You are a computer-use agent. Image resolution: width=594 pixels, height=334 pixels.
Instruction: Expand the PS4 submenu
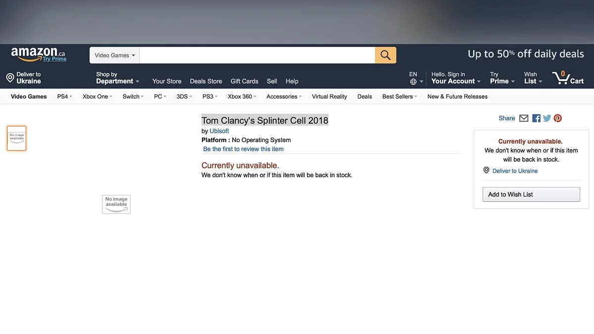[x=65, y=96]
